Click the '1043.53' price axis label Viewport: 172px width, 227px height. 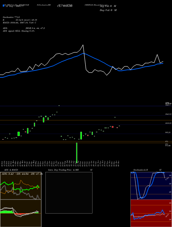tap(168, 114)
